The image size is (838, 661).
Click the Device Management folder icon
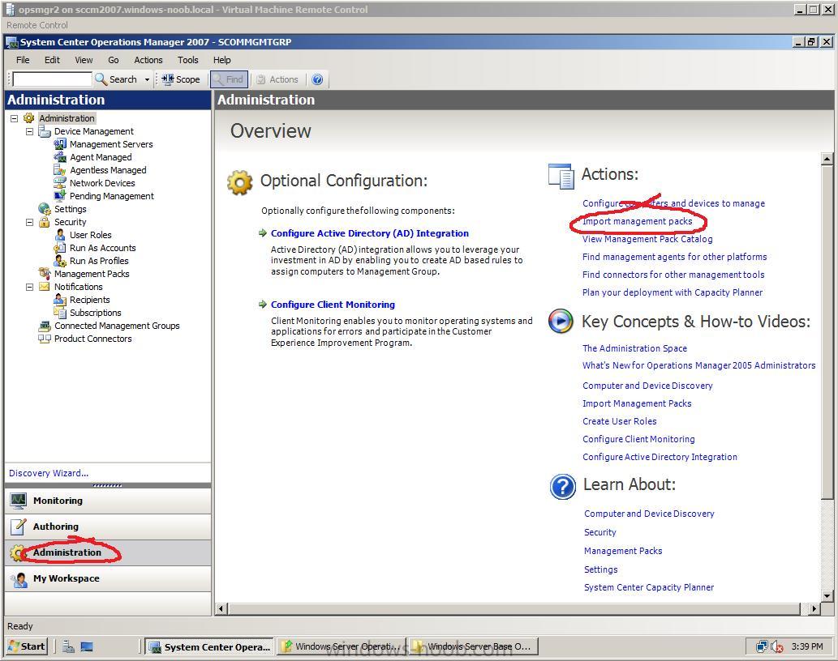pos(45,131)
